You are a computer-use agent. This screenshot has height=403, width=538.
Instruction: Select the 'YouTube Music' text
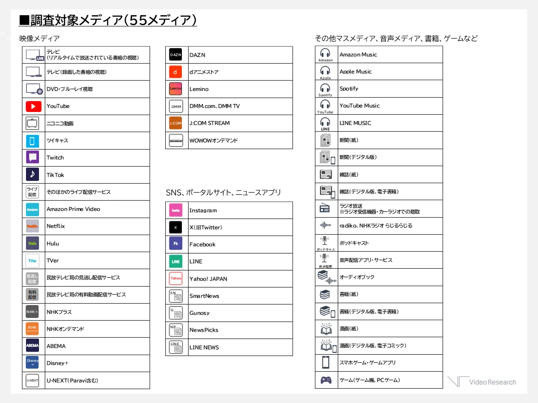click(360, 106)
